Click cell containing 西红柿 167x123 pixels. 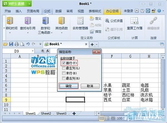coord(131,95)
